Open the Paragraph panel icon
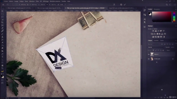This screenshot has height=99, width=177. point(145,22)
